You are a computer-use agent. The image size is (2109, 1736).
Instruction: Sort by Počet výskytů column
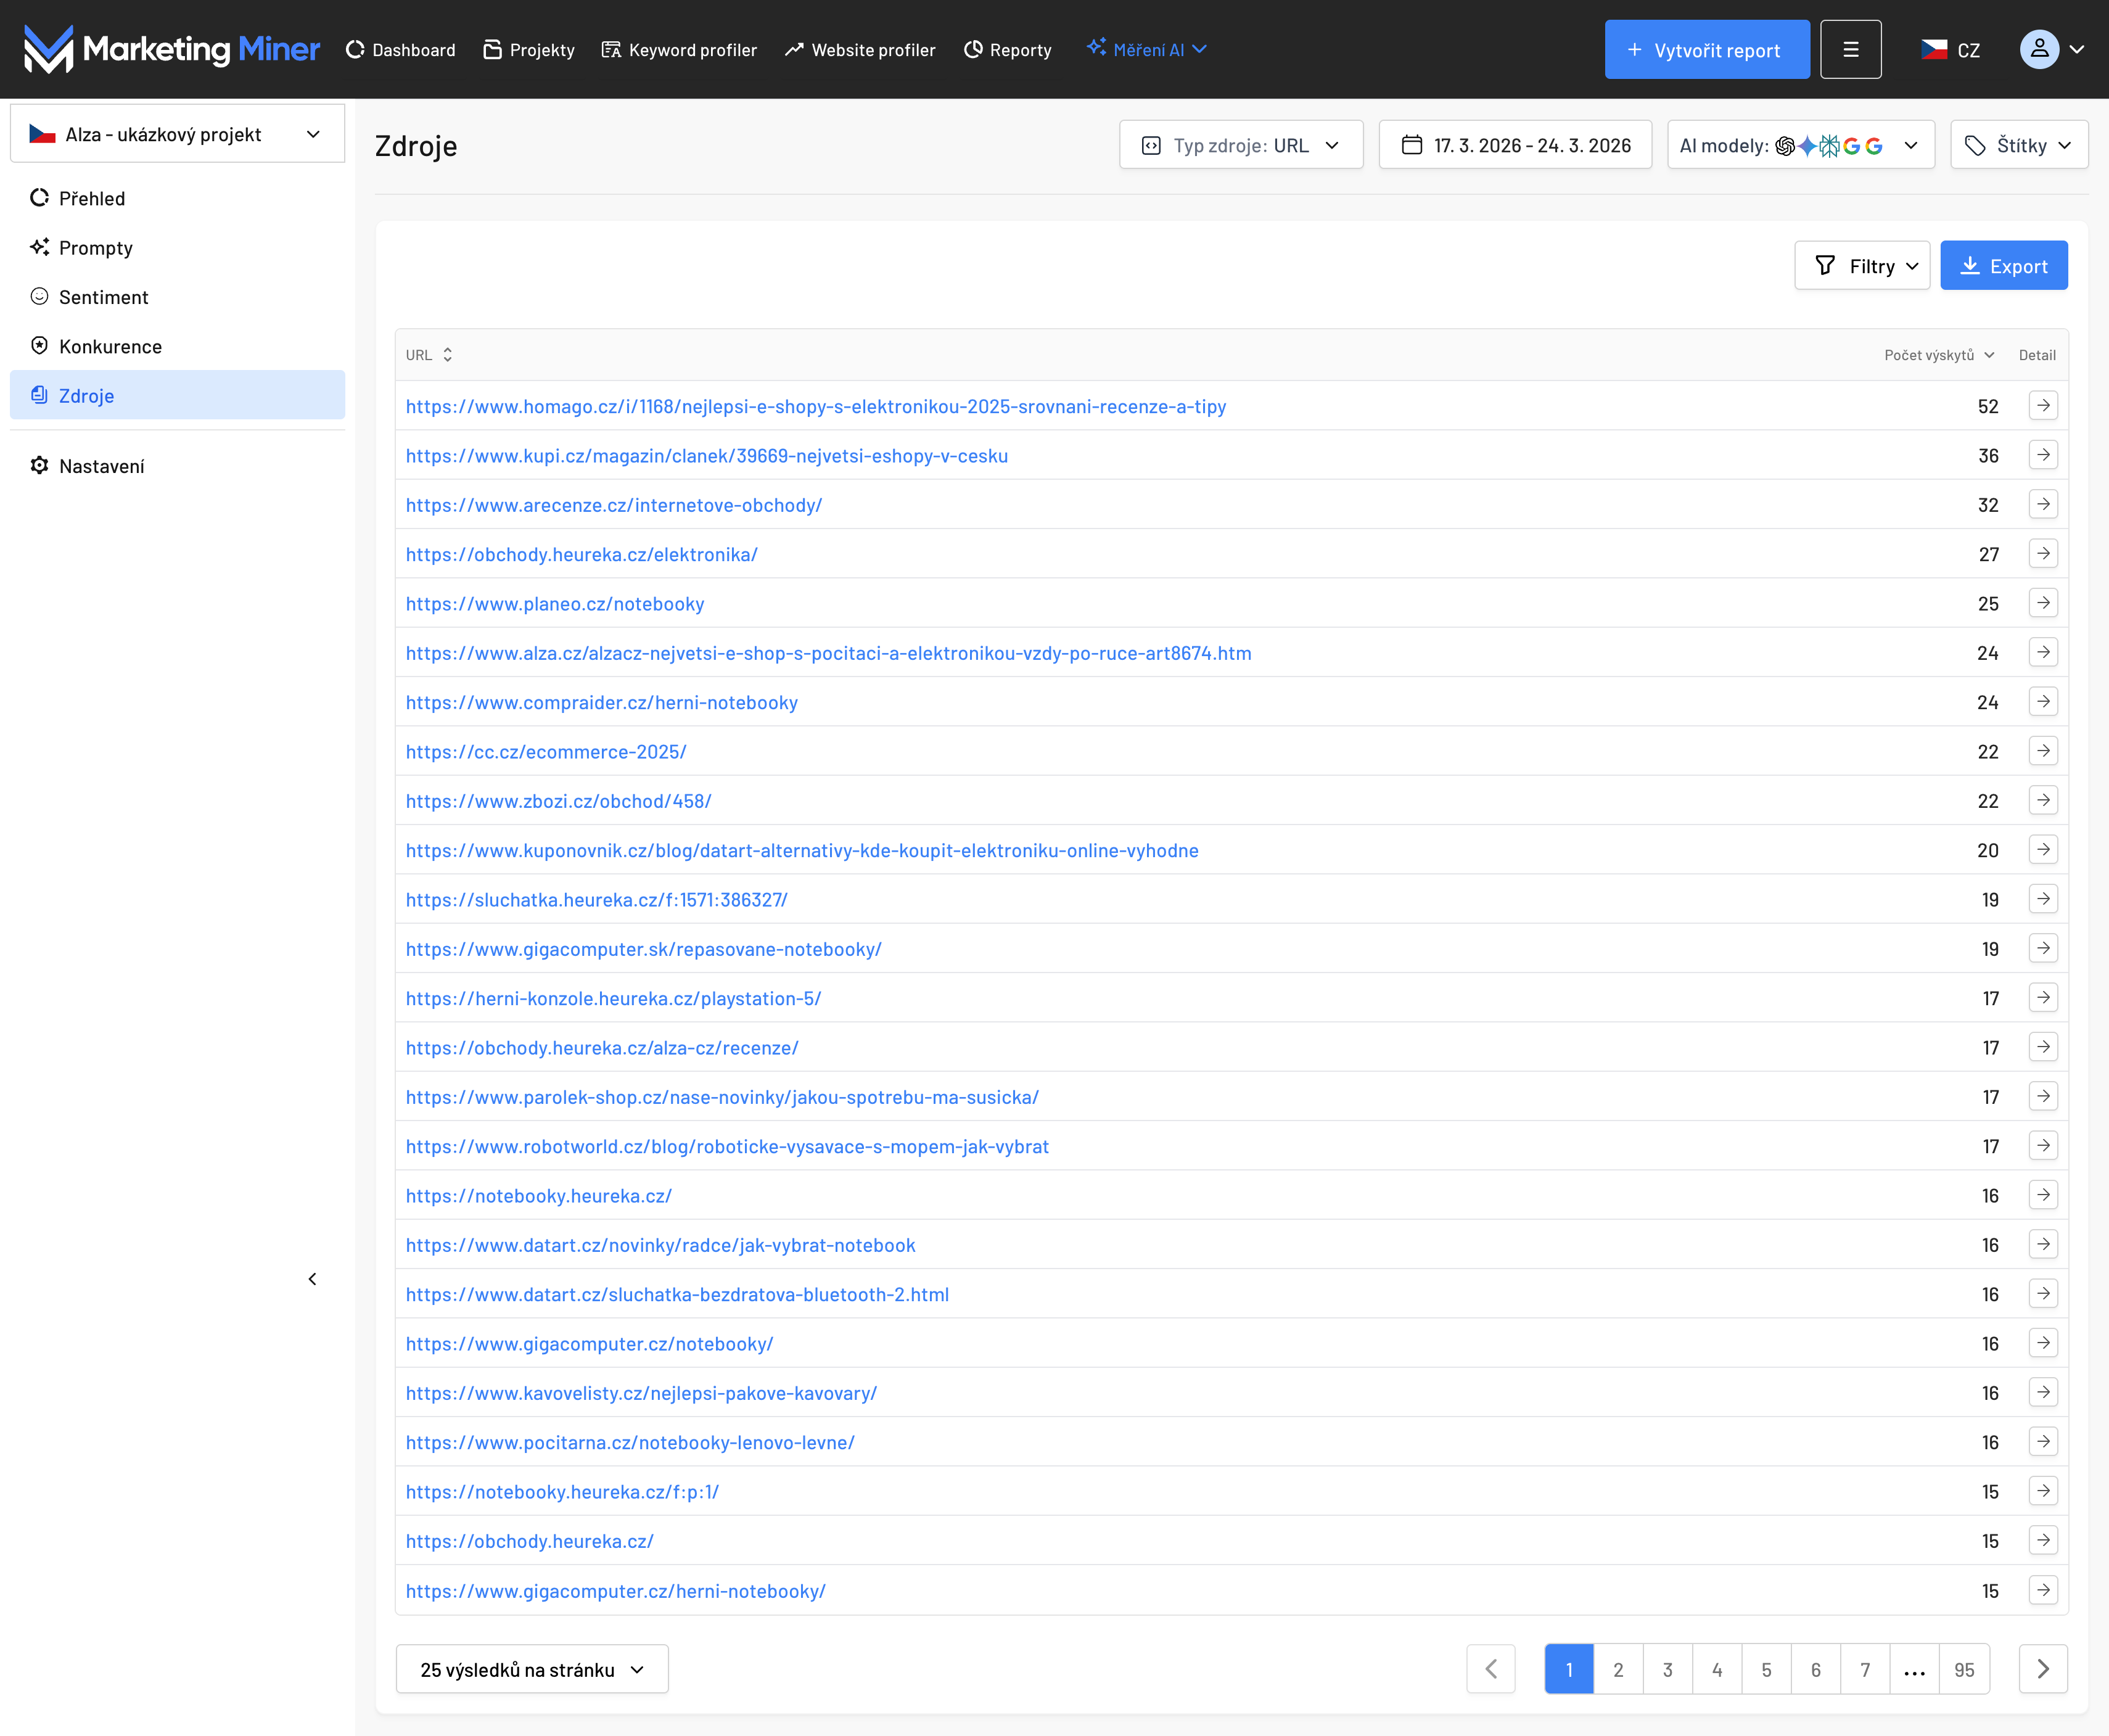click(x=1938, y=355)
